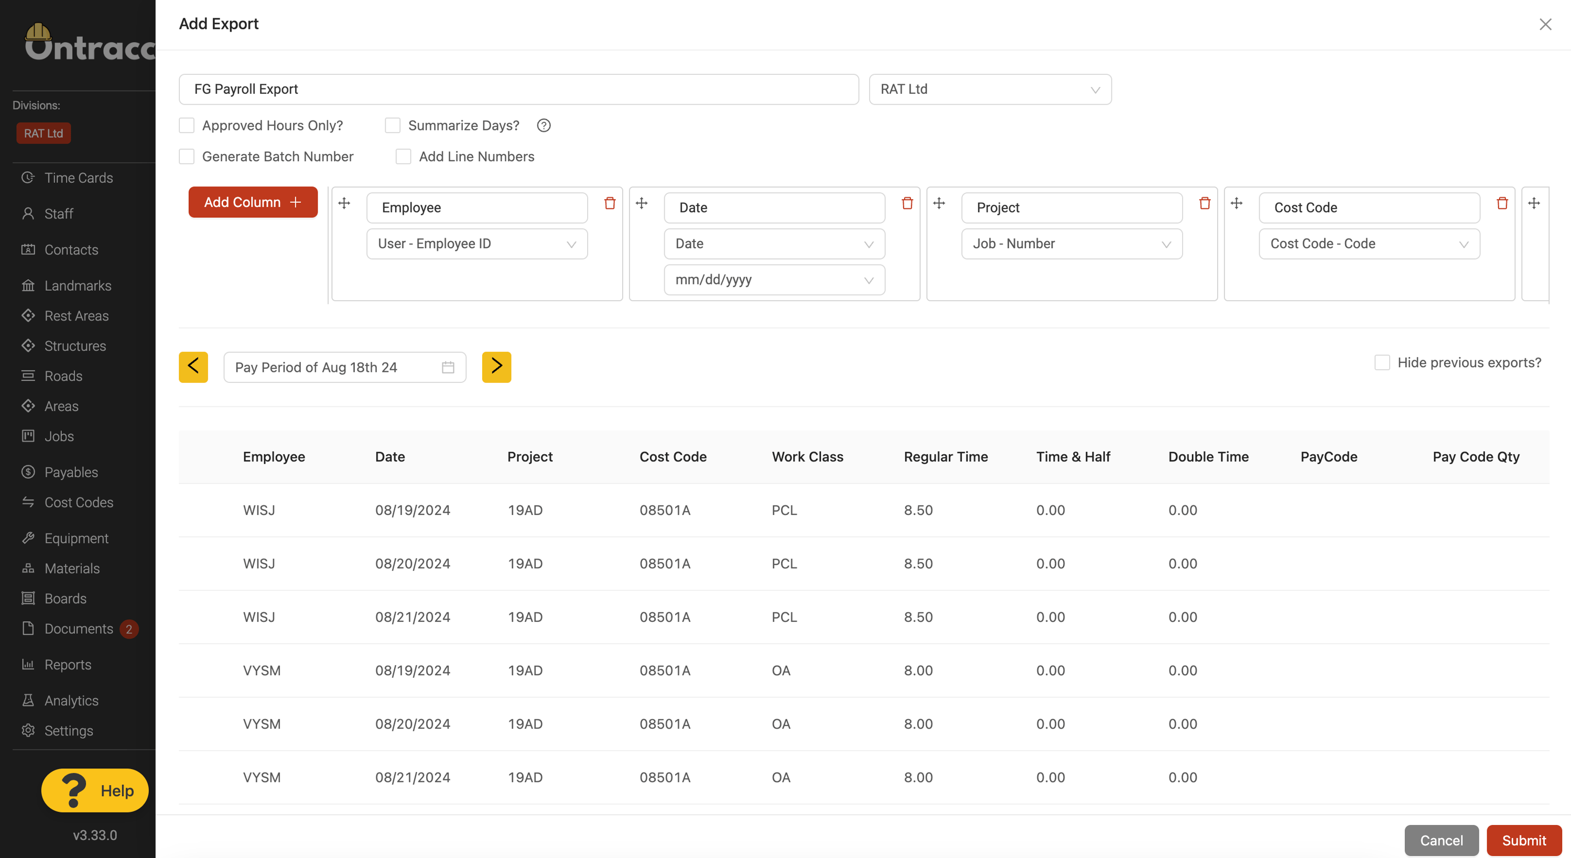This screenshot has height=858, width=1571.
Task: Go to previous pay period arrow
Action: coord(193,367)
